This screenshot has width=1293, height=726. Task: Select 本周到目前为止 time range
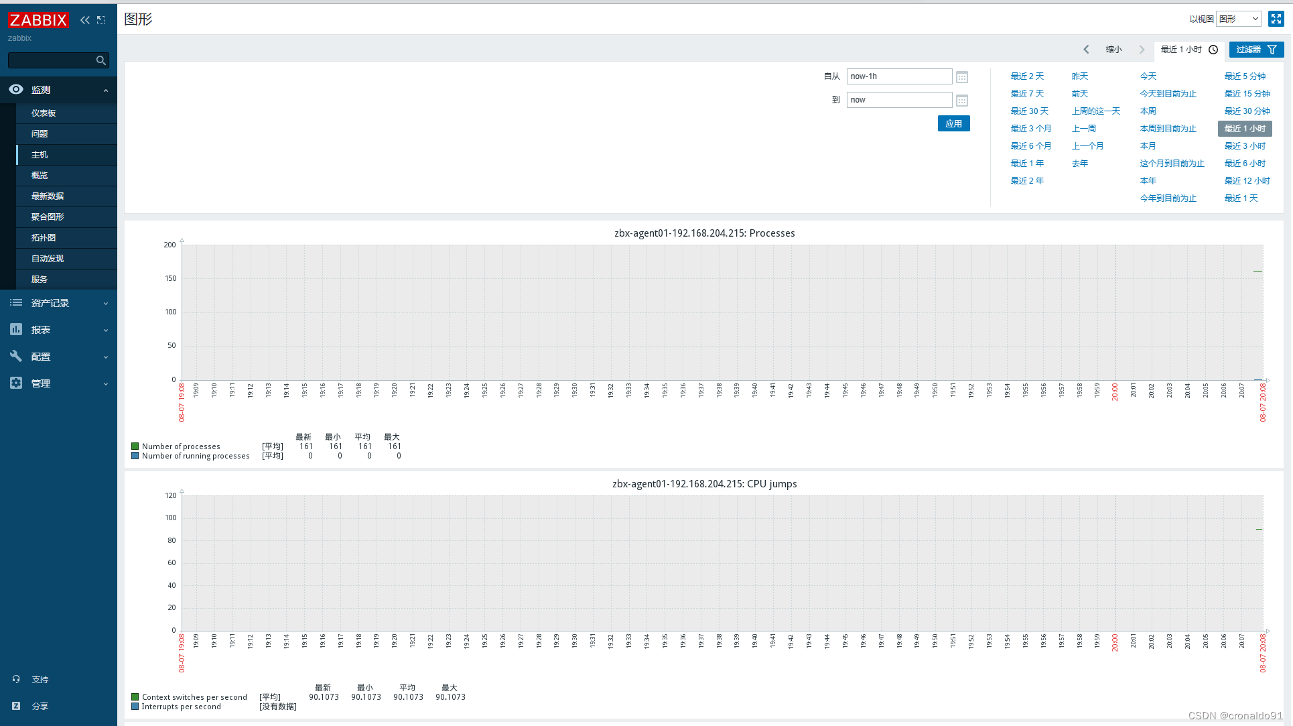pyautogui.click(x=1168, y=129)
